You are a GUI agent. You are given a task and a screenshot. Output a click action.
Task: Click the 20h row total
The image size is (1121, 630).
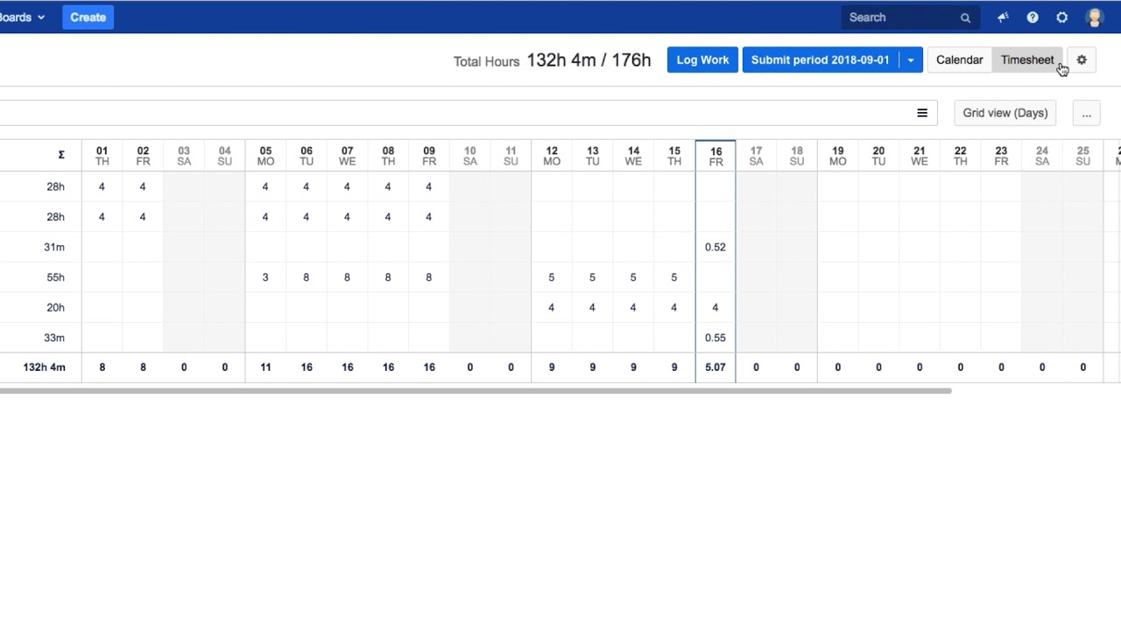(x=55, y=307)
